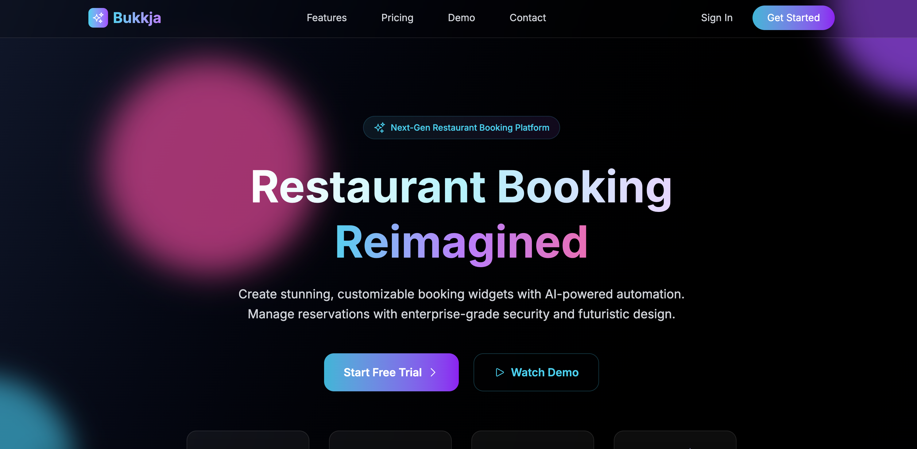Screen dimensions: 917x449
Task: Start the free trial
Action: point(391,372)
